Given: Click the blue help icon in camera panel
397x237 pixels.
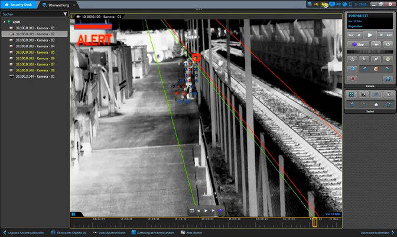Looking at the screenshot, I should (388, 78).
